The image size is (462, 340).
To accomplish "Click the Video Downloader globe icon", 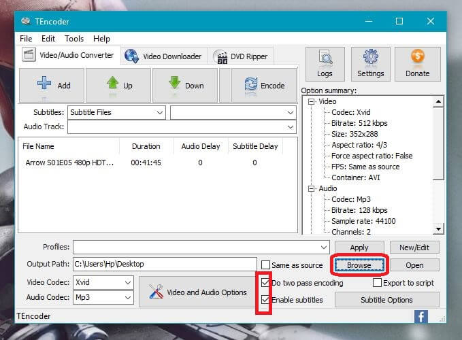I will coord(131,56).
